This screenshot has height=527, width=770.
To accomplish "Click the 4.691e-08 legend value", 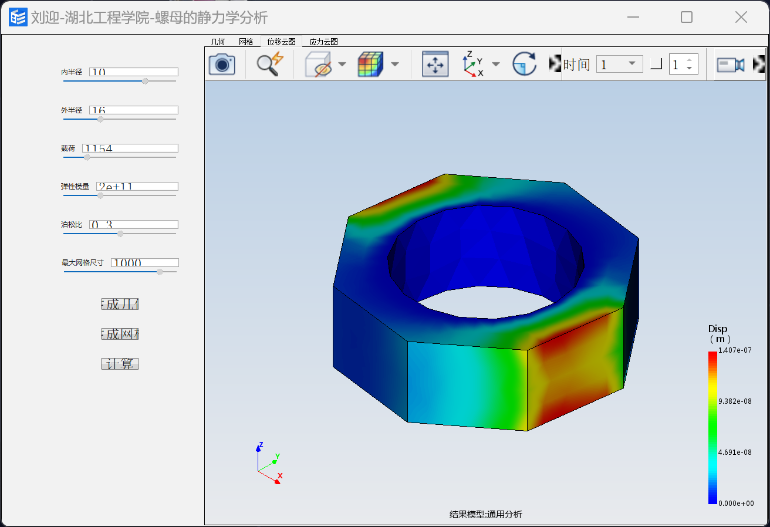I will click(x=735, y=452).
